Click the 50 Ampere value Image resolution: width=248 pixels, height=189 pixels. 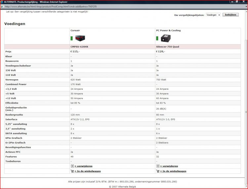pos(77,98)
